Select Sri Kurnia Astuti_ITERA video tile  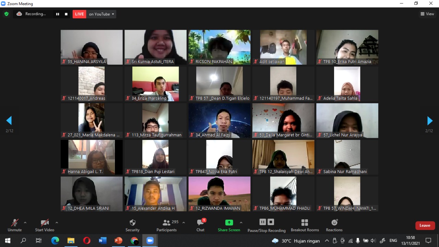(x=155, y=47)
